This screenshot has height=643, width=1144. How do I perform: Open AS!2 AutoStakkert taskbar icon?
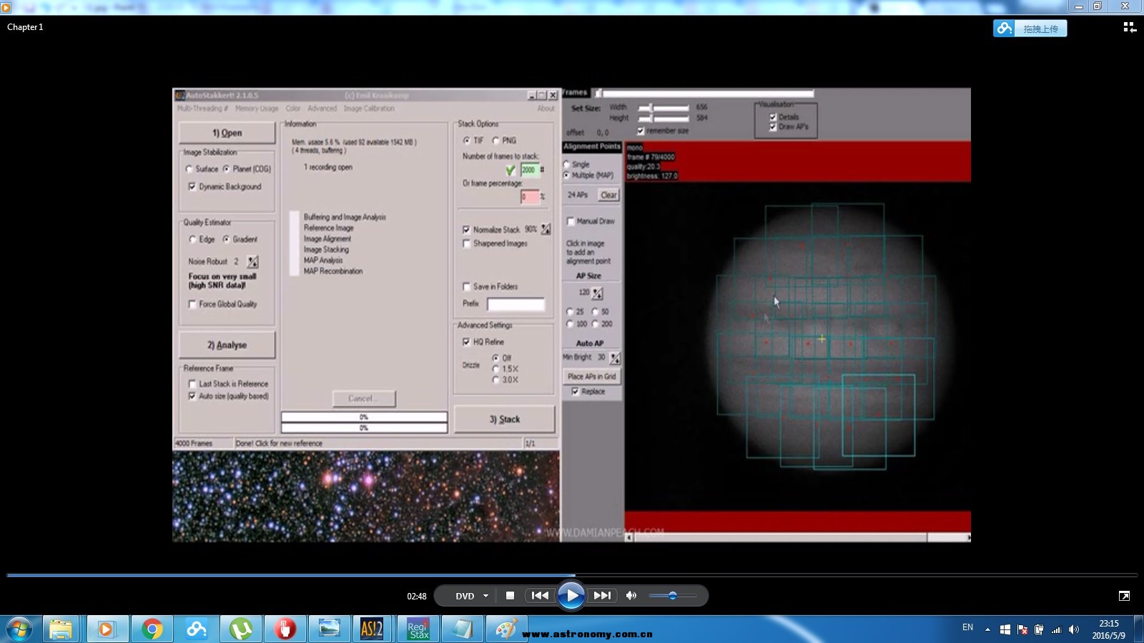373,629
